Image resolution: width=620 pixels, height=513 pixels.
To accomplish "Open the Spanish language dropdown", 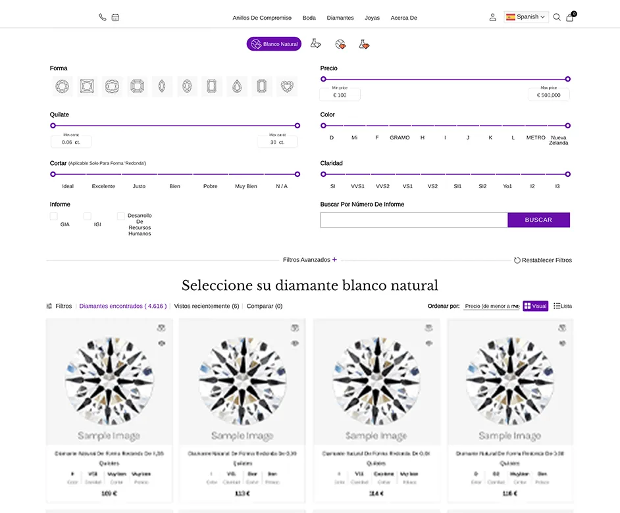I will (526, 16).
